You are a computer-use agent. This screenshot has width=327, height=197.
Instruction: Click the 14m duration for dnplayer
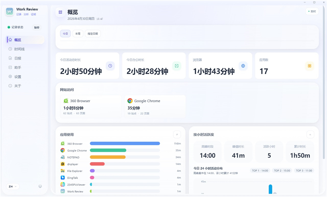coord(178,164)
